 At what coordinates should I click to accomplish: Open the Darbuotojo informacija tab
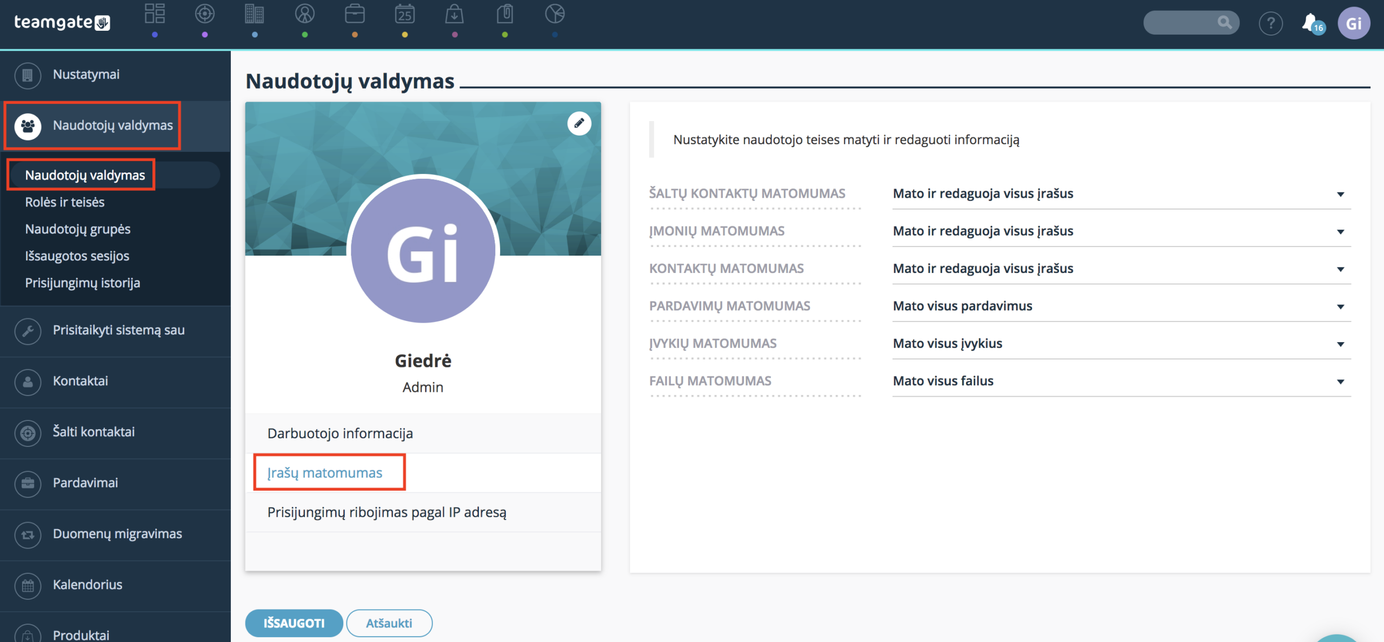coord(423,433)
